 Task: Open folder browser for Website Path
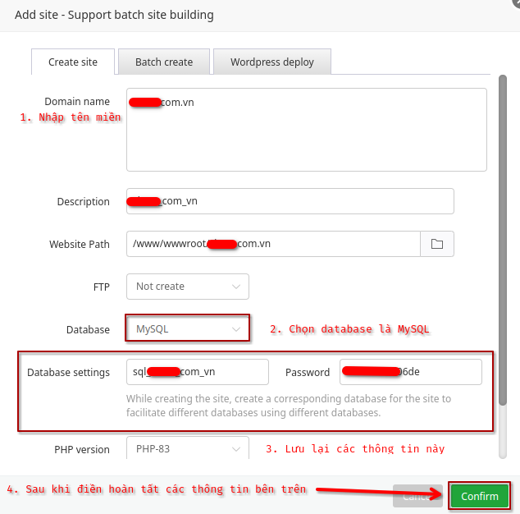tap(437, 244)
